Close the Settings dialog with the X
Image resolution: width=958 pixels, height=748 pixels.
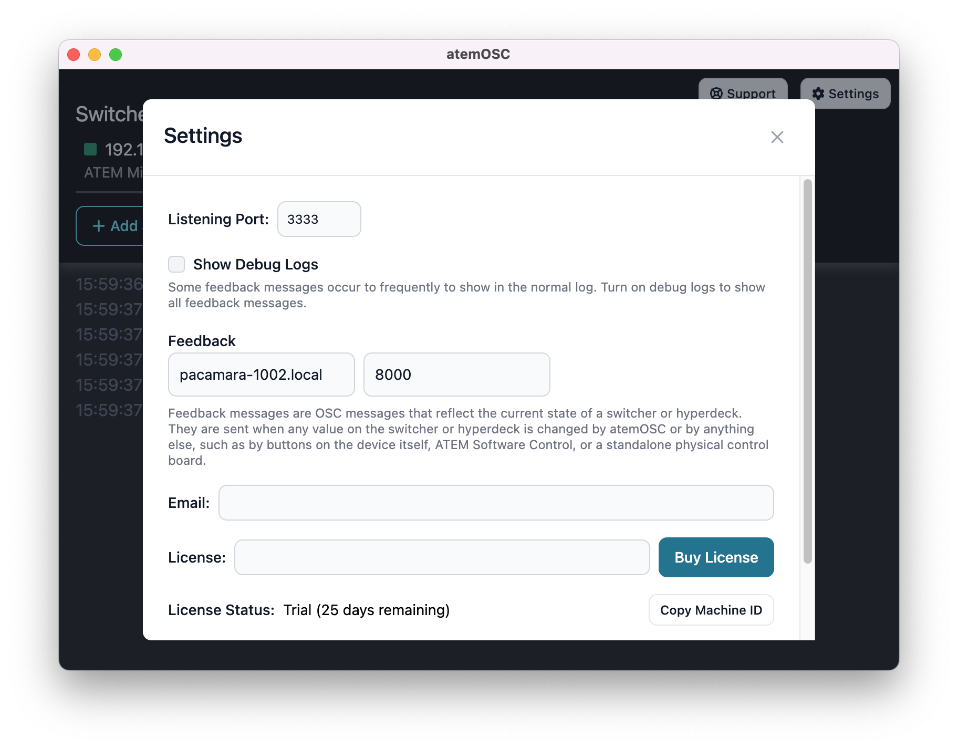tap(777, 137)
